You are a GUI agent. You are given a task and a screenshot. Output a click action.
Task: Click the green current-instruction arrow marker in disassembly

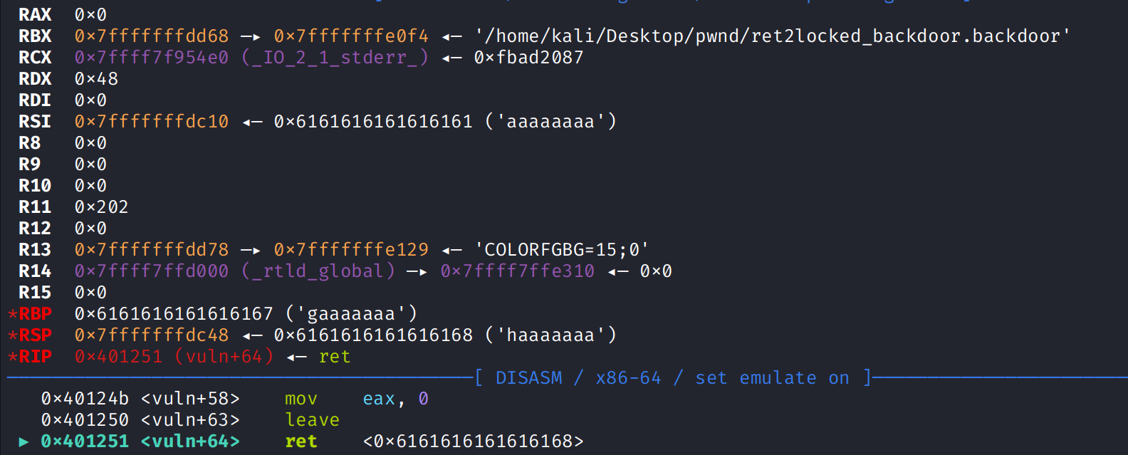click(23, 442)
